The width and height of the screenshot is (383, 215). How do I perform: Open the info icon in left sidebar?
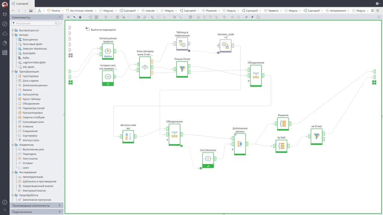click(x=4, y=202)
